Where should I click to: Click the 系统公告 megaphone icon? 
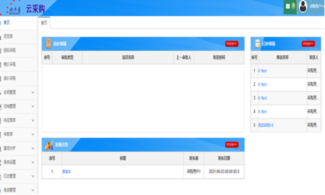pyautogui.click(x=49, y=145)
